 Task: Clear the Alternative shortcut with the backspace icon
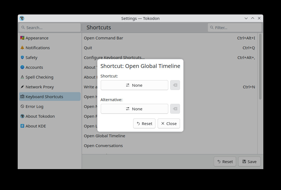[x=175, y=109]
